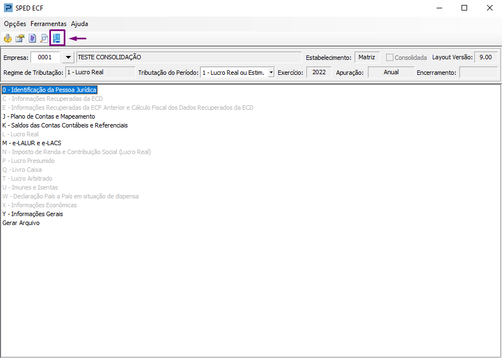Viewport: 502px width, 358px height.
Task: Click the SPED ECF title bar app icon
Action: click(8, 8)
